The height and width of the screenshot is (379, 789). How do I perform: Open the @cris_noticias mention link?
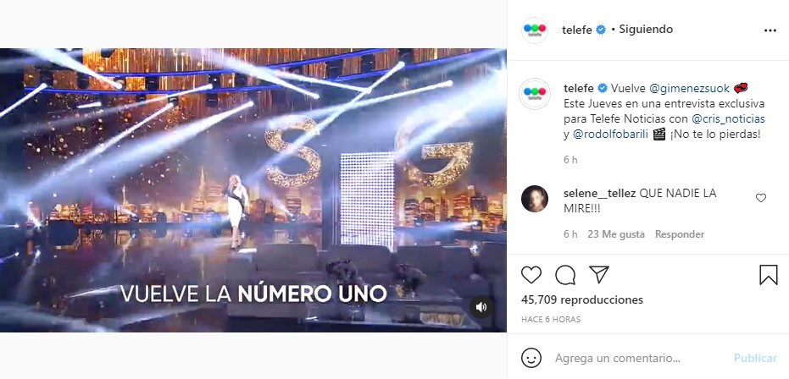tap(731, 119)
